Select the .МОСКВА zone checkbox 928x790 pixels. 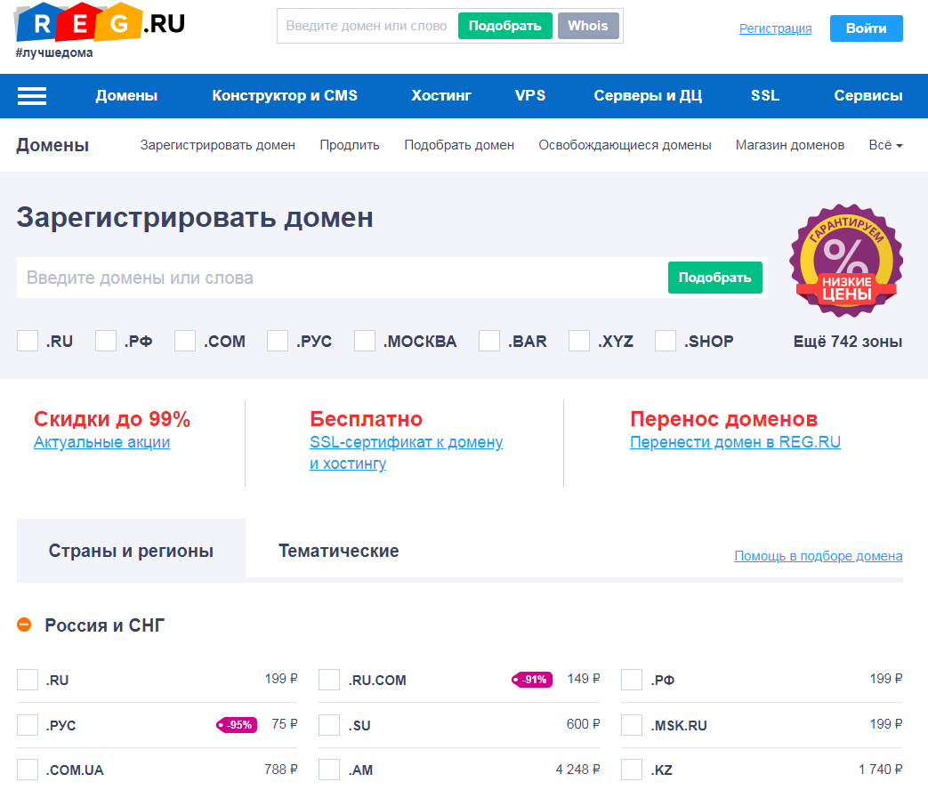pos(365,341)
